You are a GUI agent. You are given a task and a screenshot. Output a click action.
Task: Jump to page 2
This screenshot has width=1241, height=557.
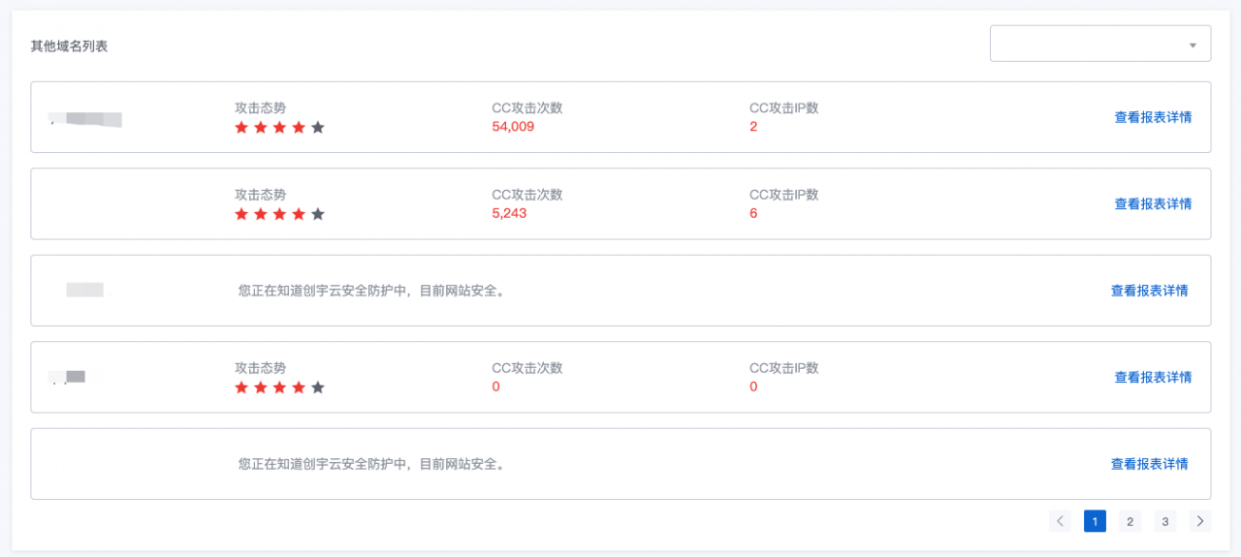tap(1130, 521)
